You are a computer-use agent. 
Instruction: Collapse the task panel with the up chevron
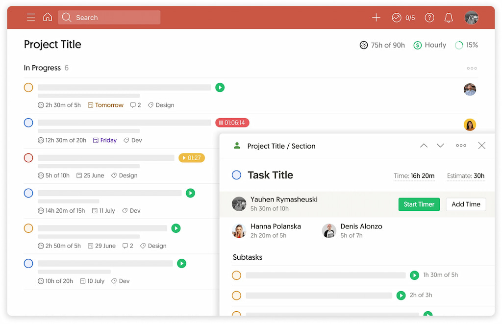pos(424,146)
